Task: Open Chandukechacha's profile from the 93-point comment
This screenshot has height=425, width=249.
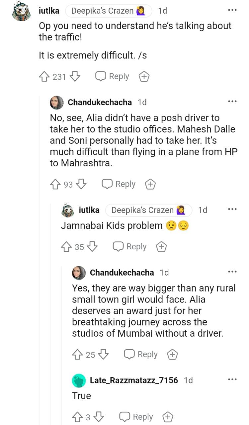Action: (100, 102)
